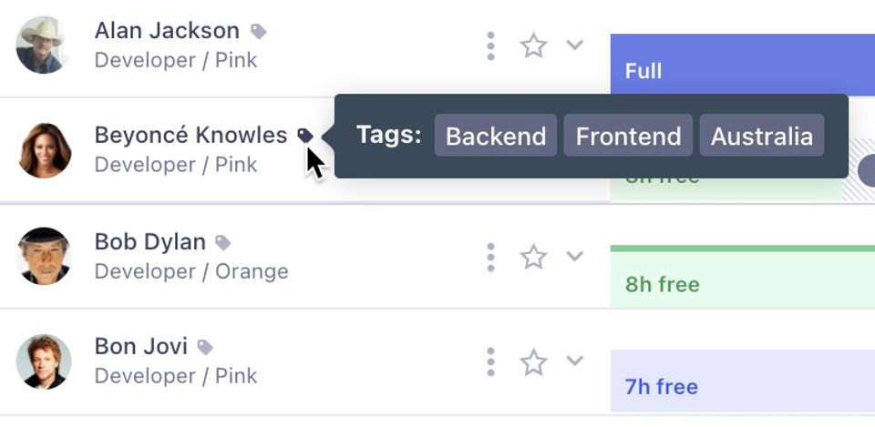Click the tag icon beside Beyoncé Knowles

coord(305,136)
